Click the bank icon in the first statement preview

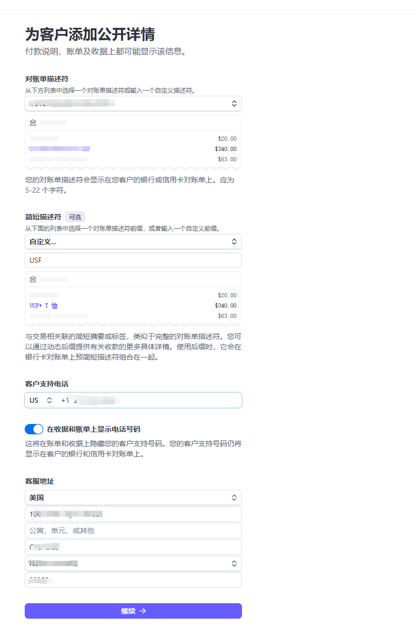(x=33, y=122)
